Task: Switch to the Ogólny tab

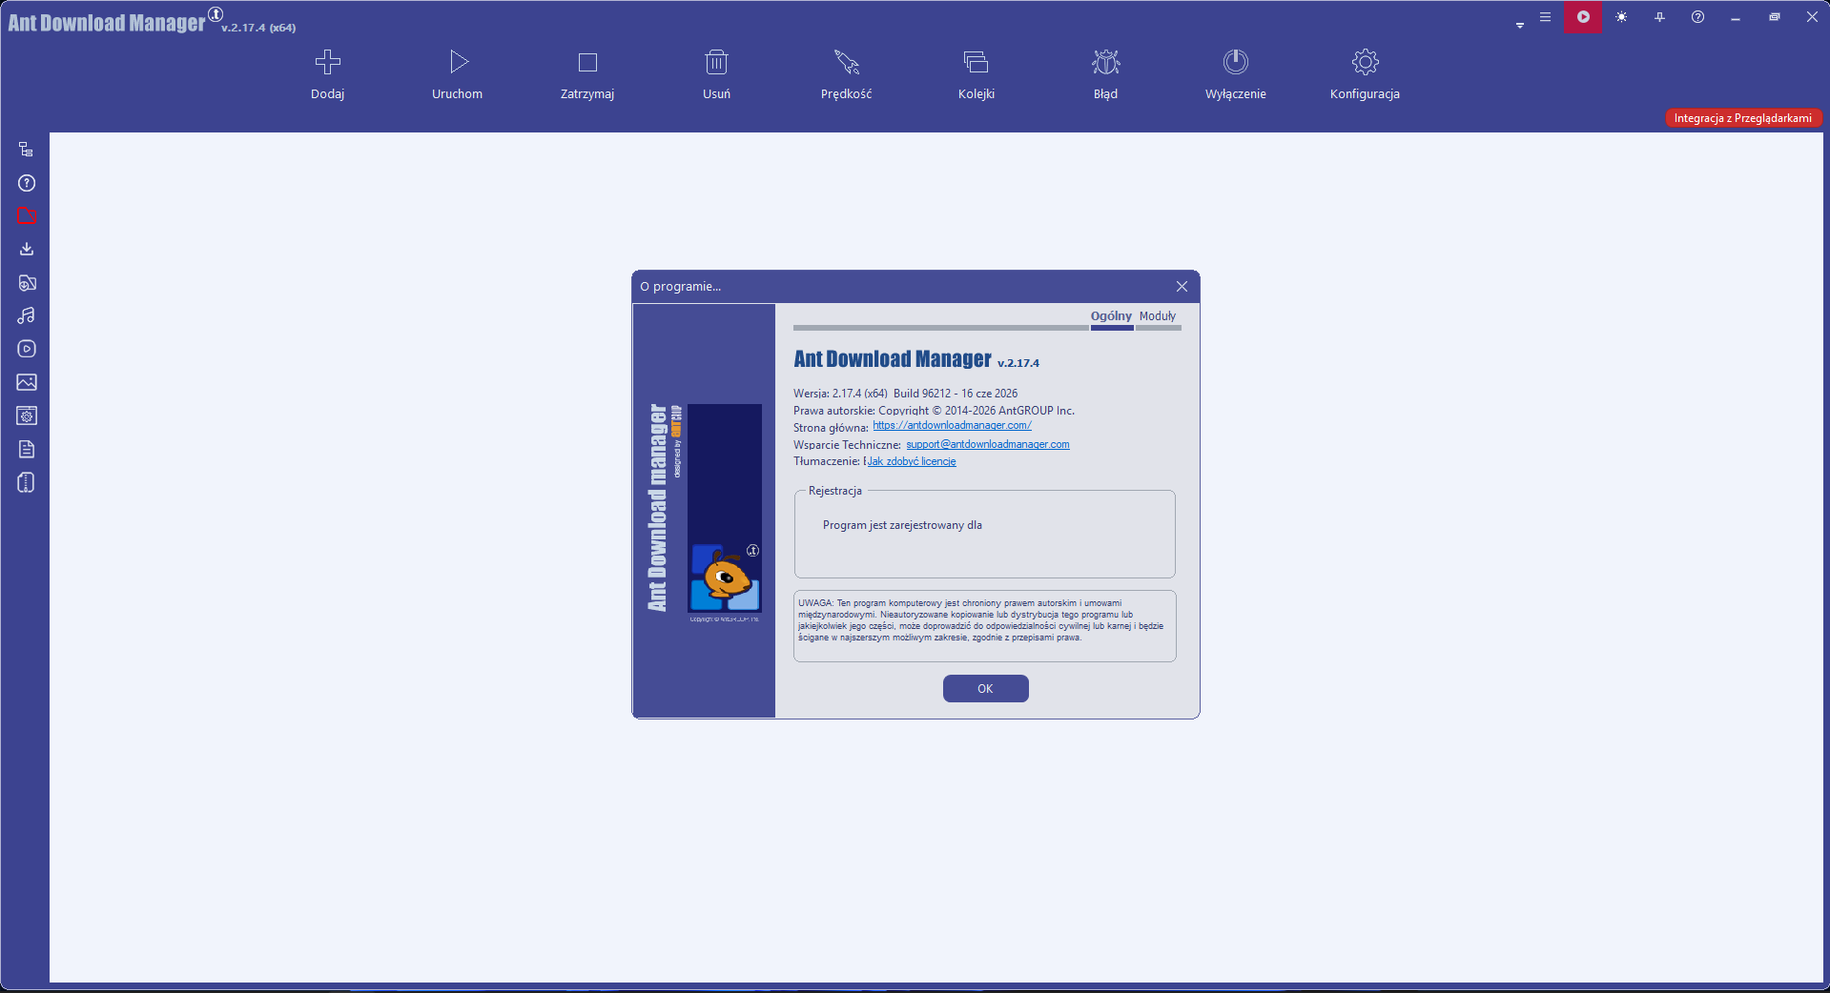Action: coord(1111,316)
